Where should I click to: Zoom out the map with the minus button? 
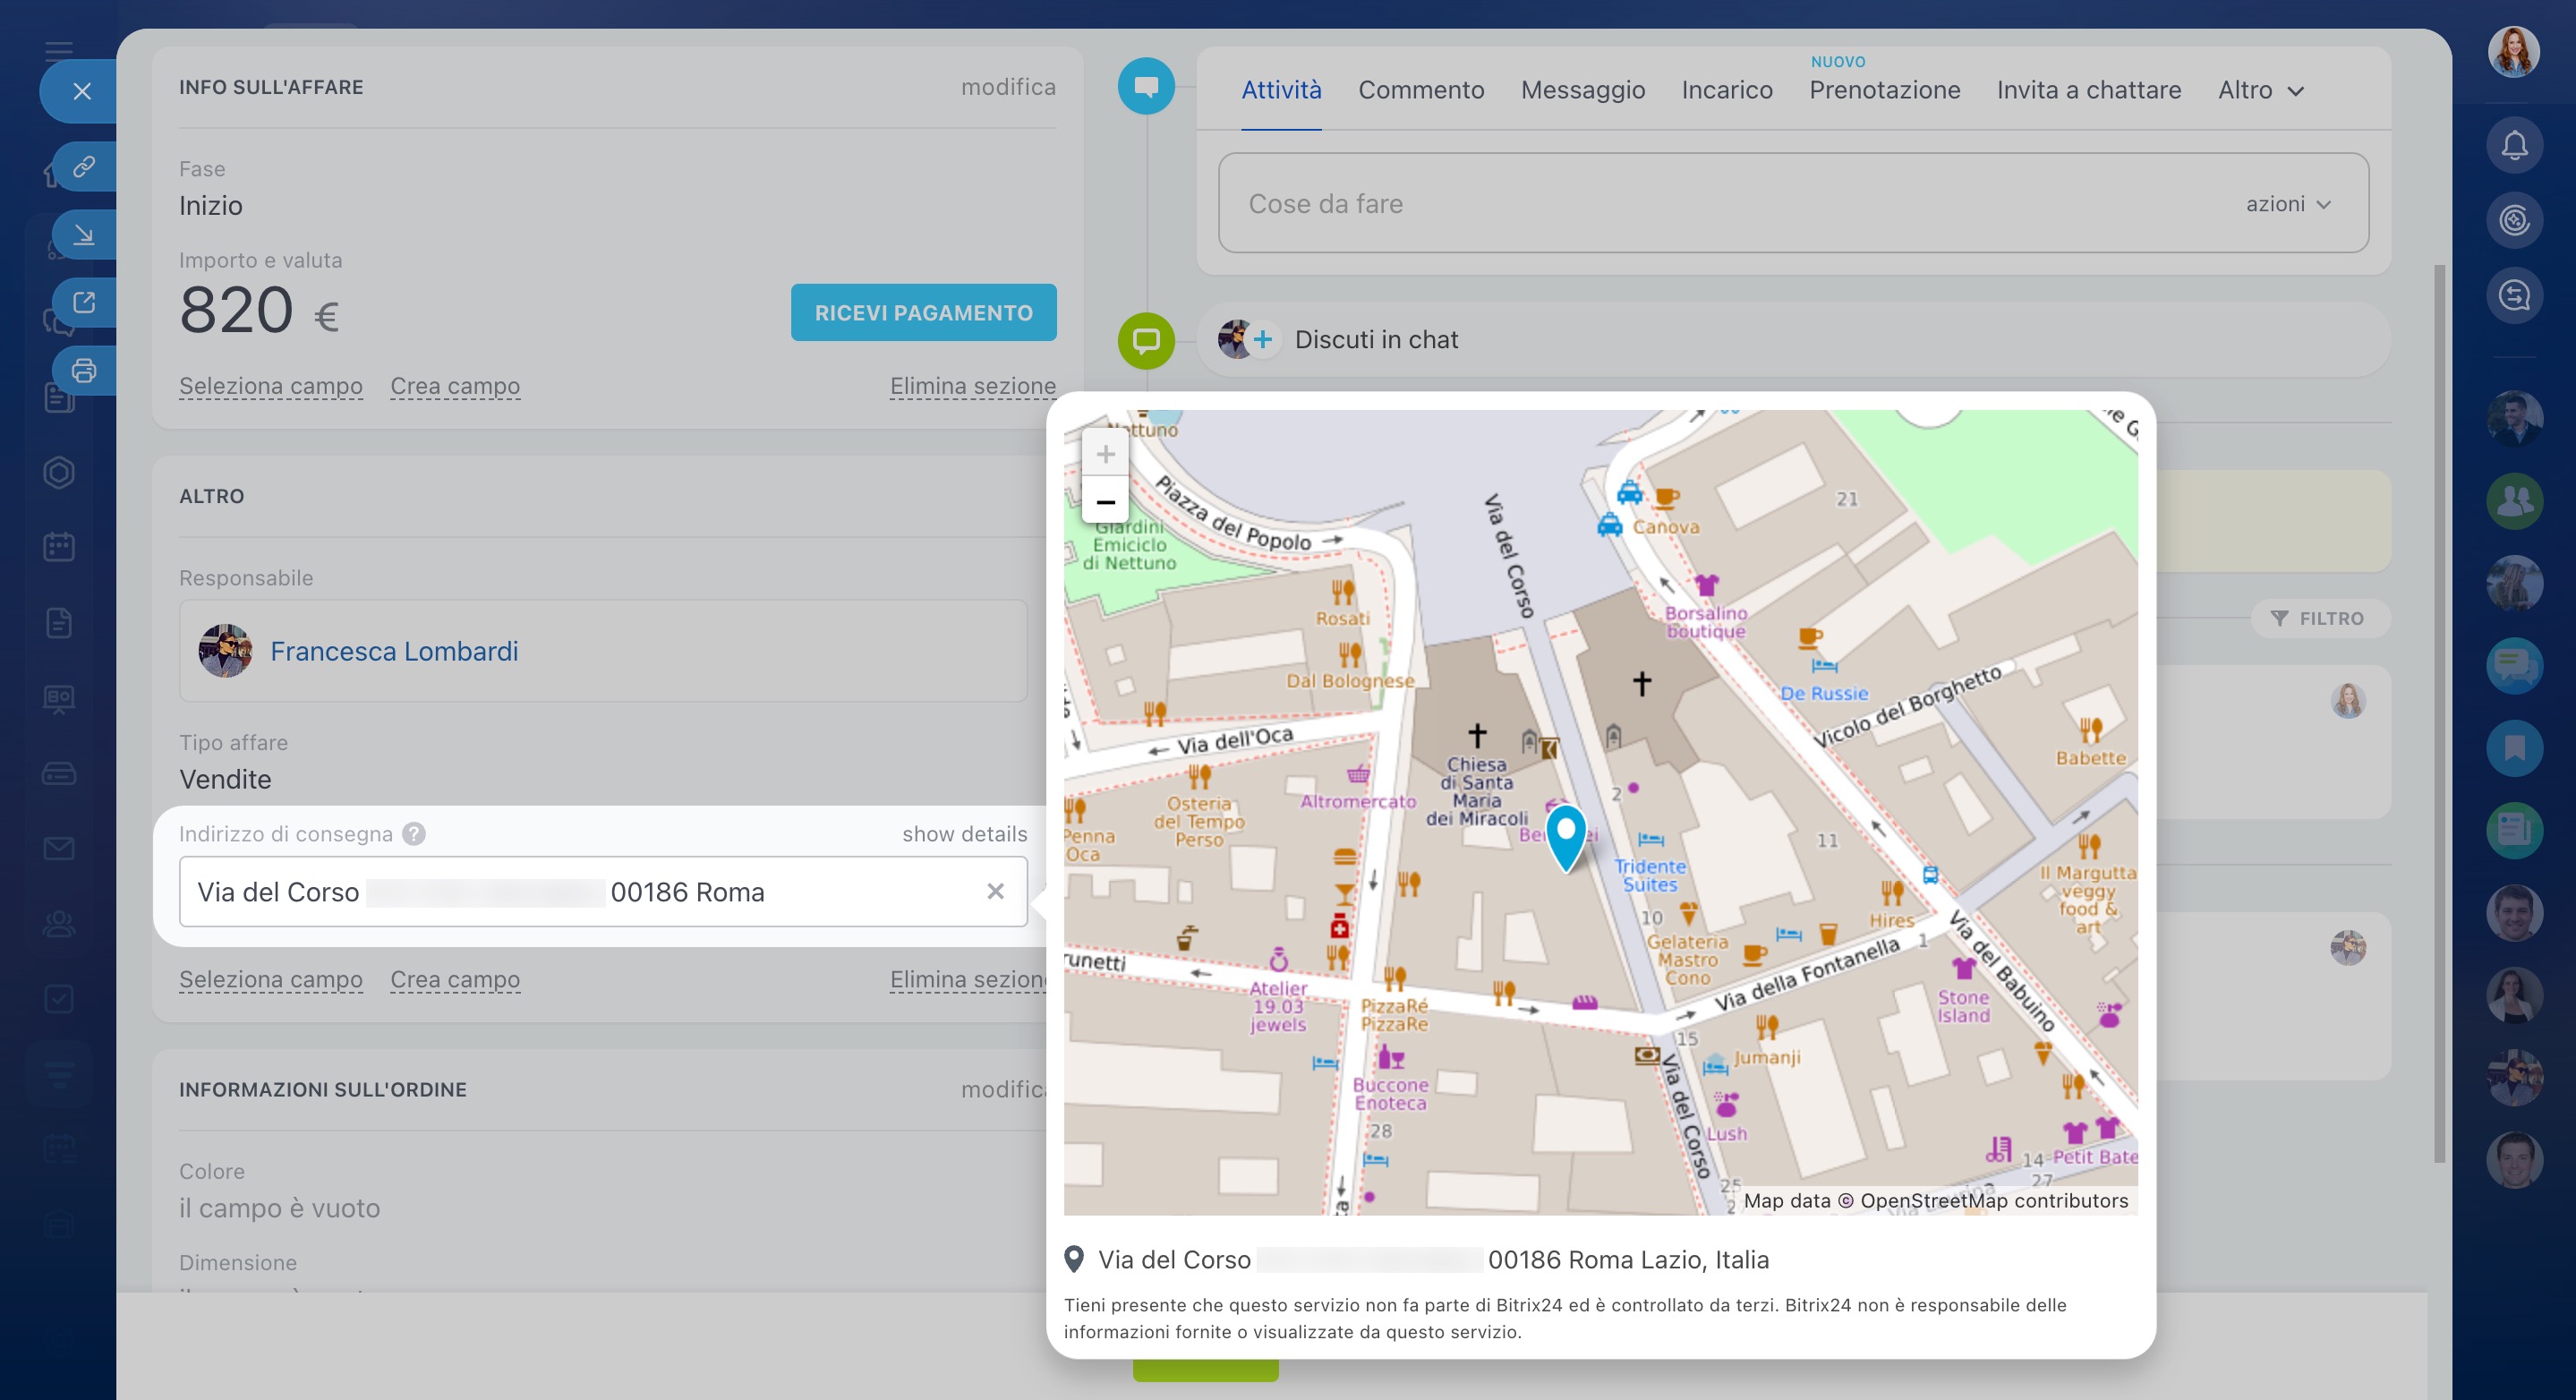click(1105, 501)
